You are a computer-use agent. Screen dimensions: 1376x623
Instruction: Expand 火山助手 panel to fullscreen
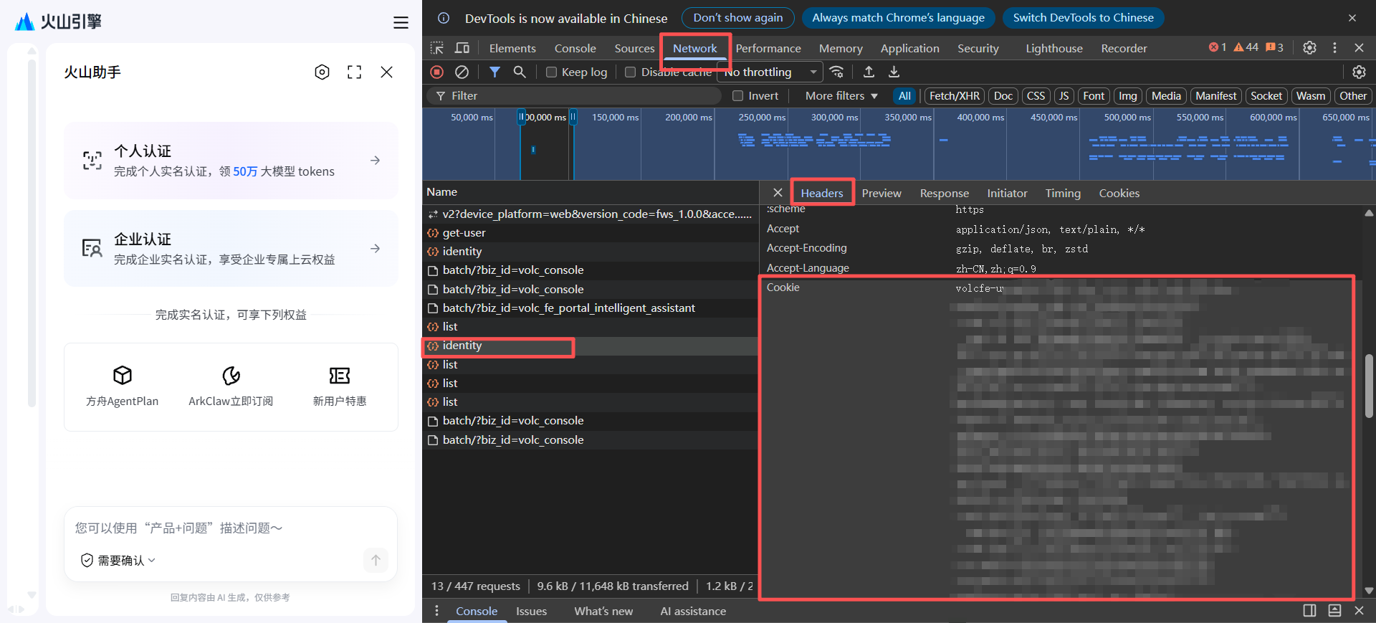354,72
